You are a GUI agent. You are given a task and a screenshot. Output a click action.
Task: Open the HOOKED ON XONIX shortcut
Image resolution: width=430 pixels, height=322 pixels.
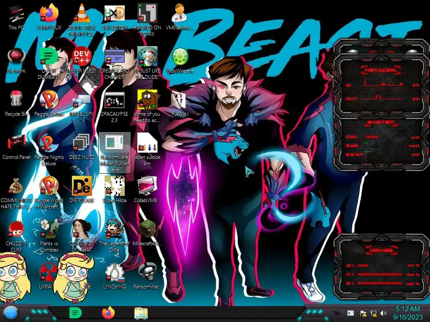click(x=147, y=20)
